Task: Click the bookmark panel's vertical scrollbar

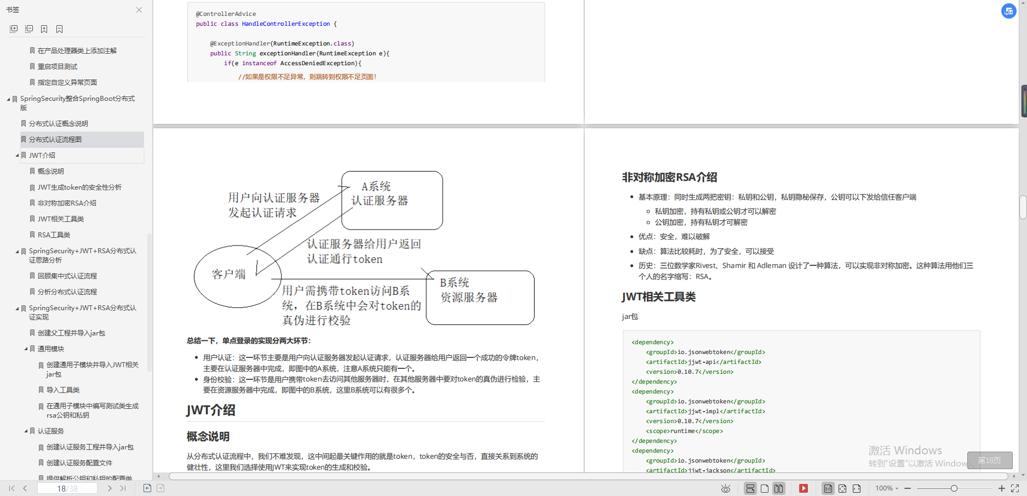Action: pos(149,303)
